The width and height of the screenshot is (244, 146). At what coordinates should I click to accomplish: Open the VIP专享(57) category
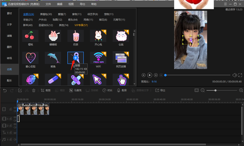coord(81,25)
